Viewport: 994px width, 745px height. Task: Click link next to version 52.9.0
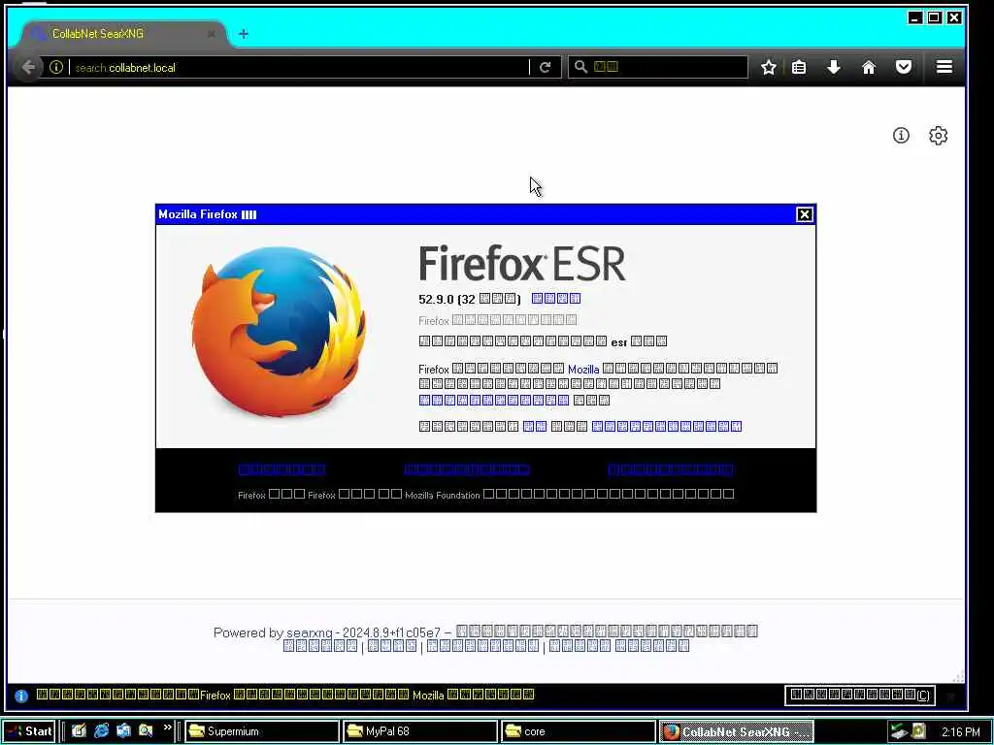pyautogui.click(x=556, y=299)
